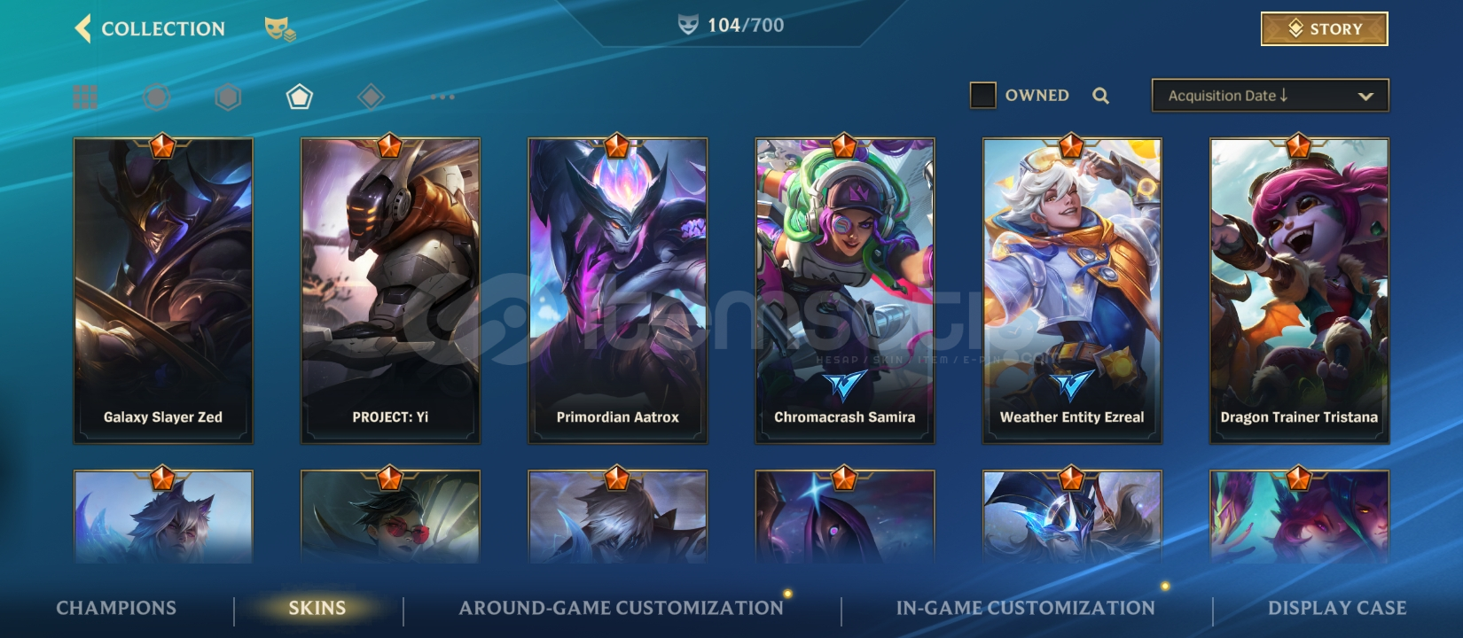Switch to the Champions tab
Viewport: 1463px width, 638px height.
click(x=116, y=608)
